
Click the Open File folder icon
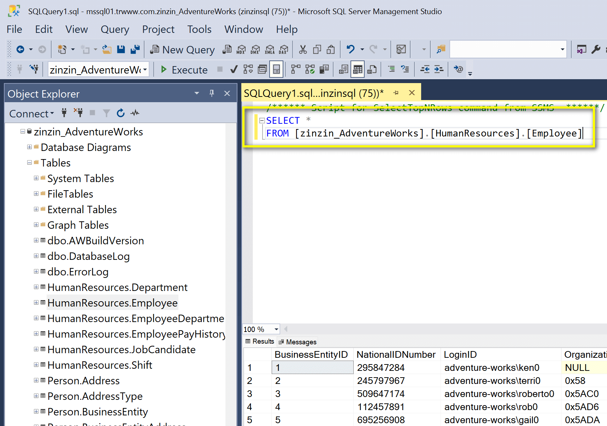(107, 49)
